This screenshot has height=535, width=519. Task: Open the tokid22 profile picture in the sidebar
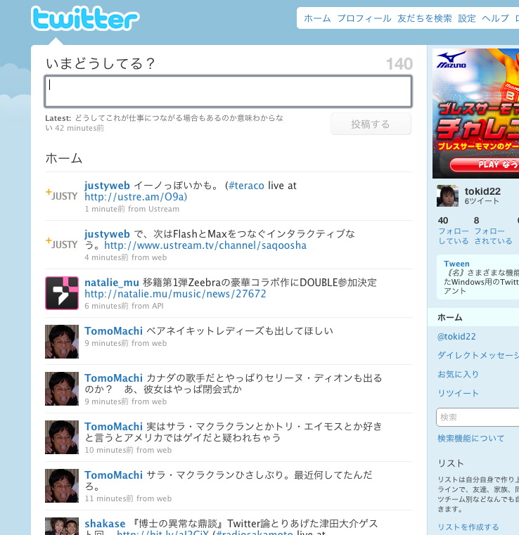tap(447, 196)
